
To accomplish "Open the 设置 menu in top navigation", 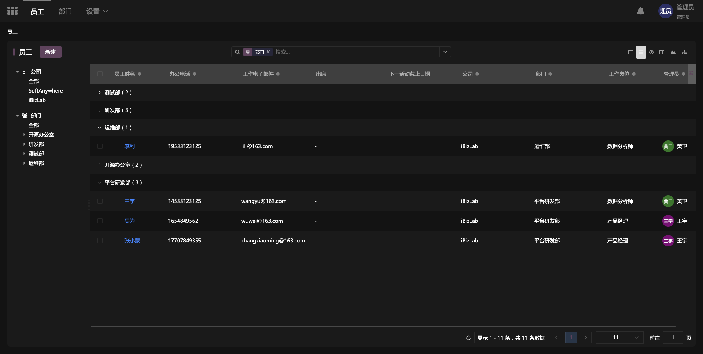I will 97,11.
